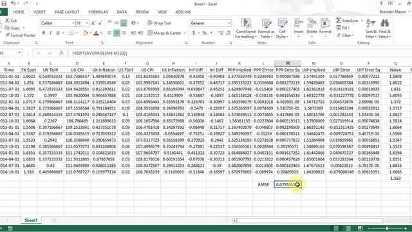Decrease font size with small A icon
The height and width of the screenshot is (232, 412).
(x=100, y=23)
